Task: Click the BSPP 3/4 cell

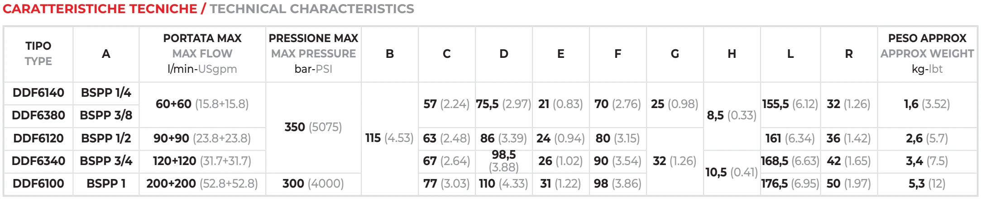Action: 106,161
